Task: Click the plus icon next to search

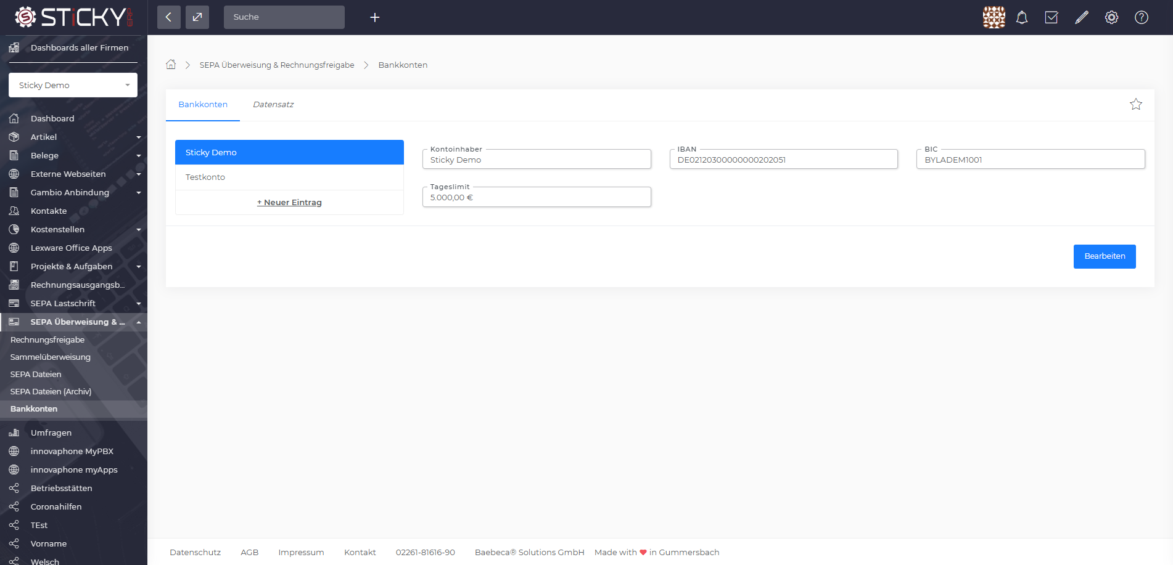Action: point(374,17)
